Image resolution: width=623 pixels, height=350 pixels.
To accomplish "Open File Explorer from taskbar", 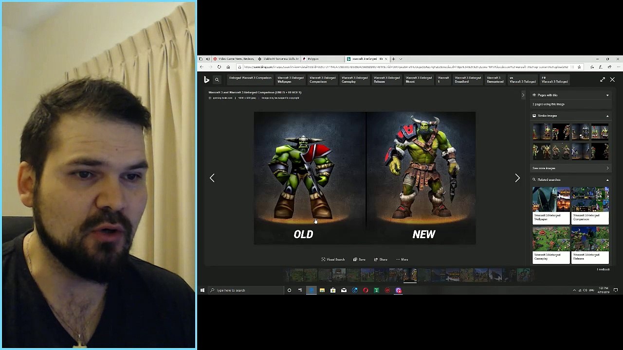I will pos(322,290).
